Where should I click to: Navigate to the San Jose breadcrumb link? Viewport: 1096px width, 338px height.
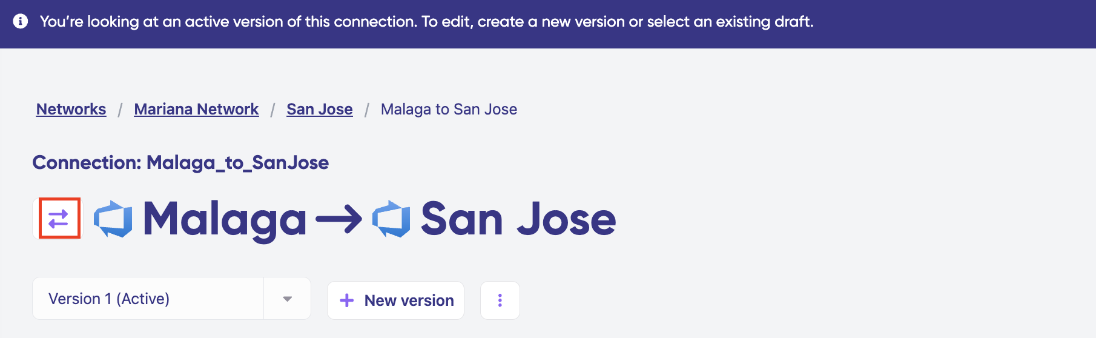(x=319, y=109)
